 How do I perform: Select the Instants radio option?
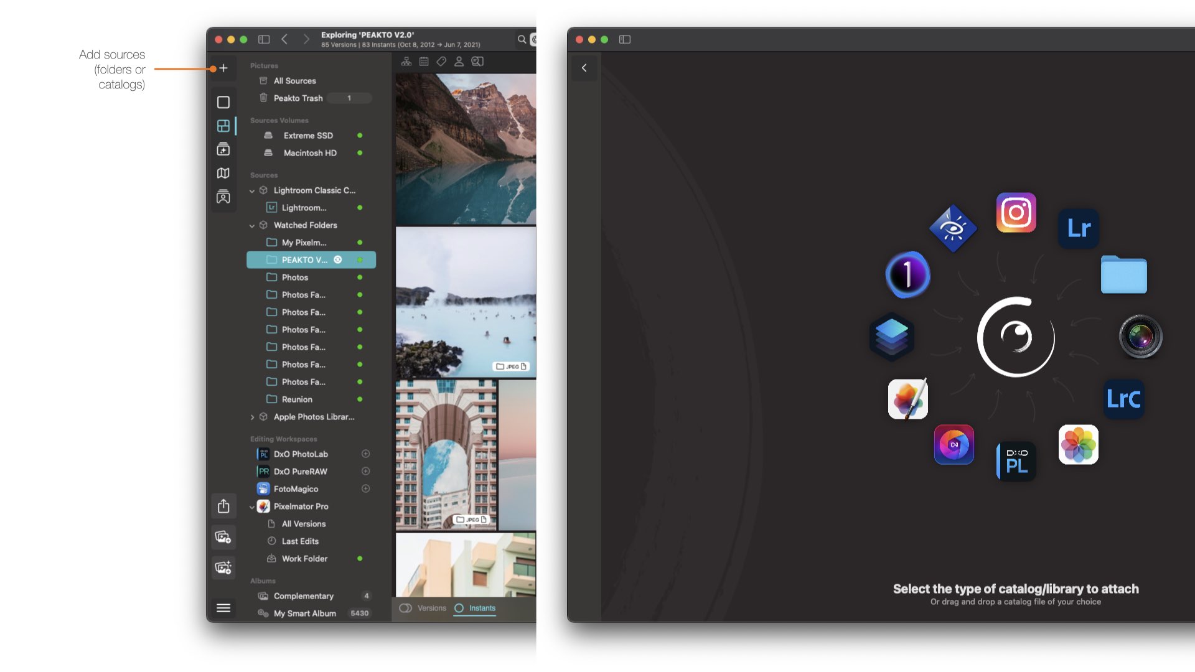tap(459, 608)
